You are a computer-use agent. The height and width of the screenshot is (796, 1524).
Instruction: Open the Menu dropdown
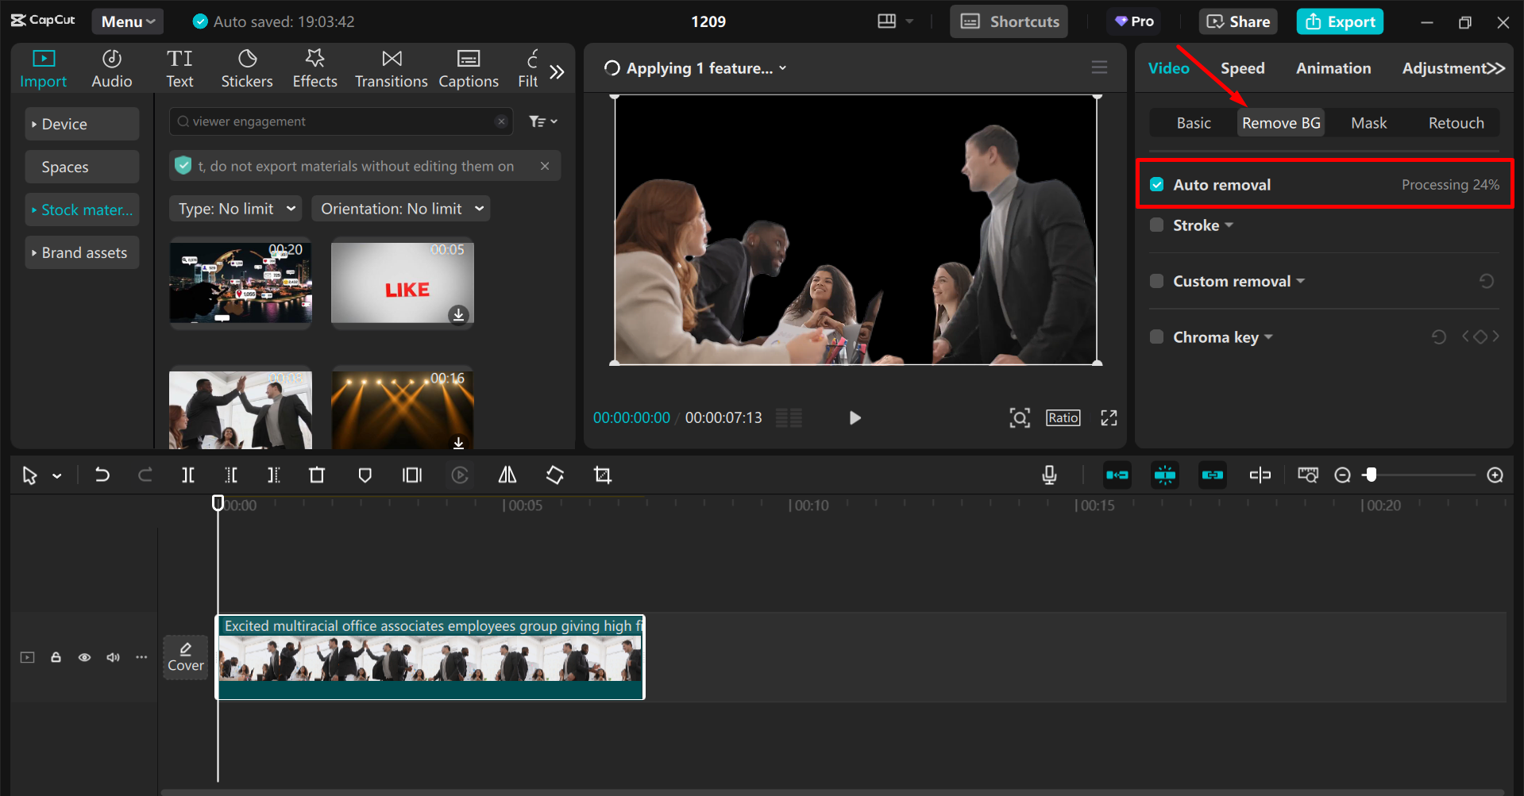[x=128, y=21]
